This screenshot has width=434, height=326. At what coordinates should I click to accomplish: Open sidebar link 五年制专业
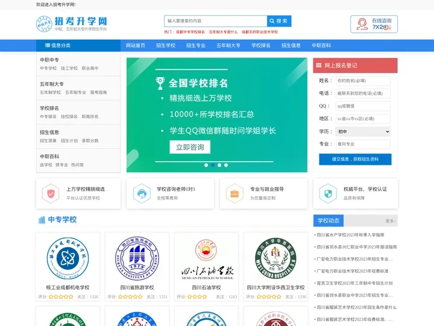75,92
